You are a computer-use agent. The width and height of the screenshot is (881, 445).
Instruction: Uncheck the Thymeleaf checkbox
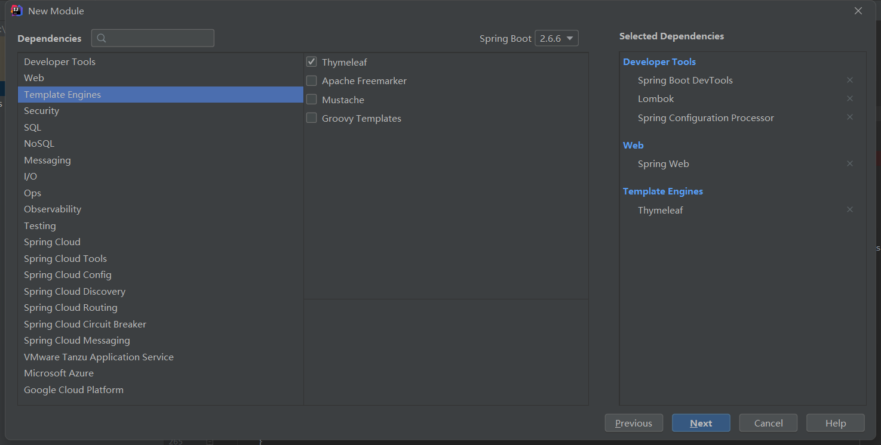click(312, 62)
